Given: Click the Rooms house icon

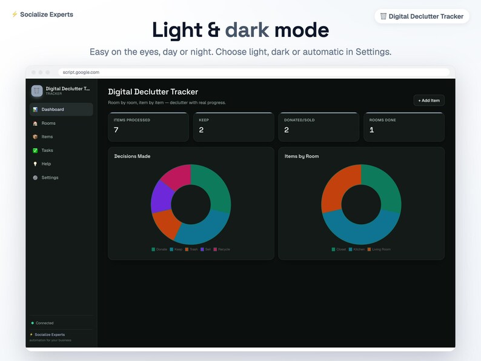Looking at the screenshot, I should click(x=35, y=124).
